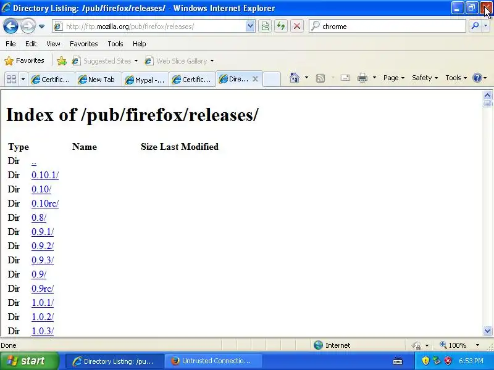Open the Windows start button
This screenshot has width=494, height=370.
click(x=29, y=361)
